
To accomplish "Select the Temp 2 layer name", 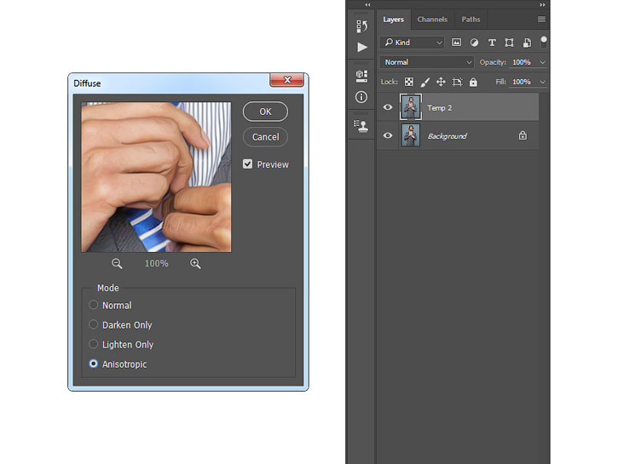I will click(x=440, y=108).
